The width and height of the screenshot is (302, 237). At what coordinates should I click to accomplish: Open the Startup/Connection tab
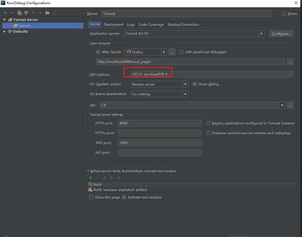click(x=183, y=25)
